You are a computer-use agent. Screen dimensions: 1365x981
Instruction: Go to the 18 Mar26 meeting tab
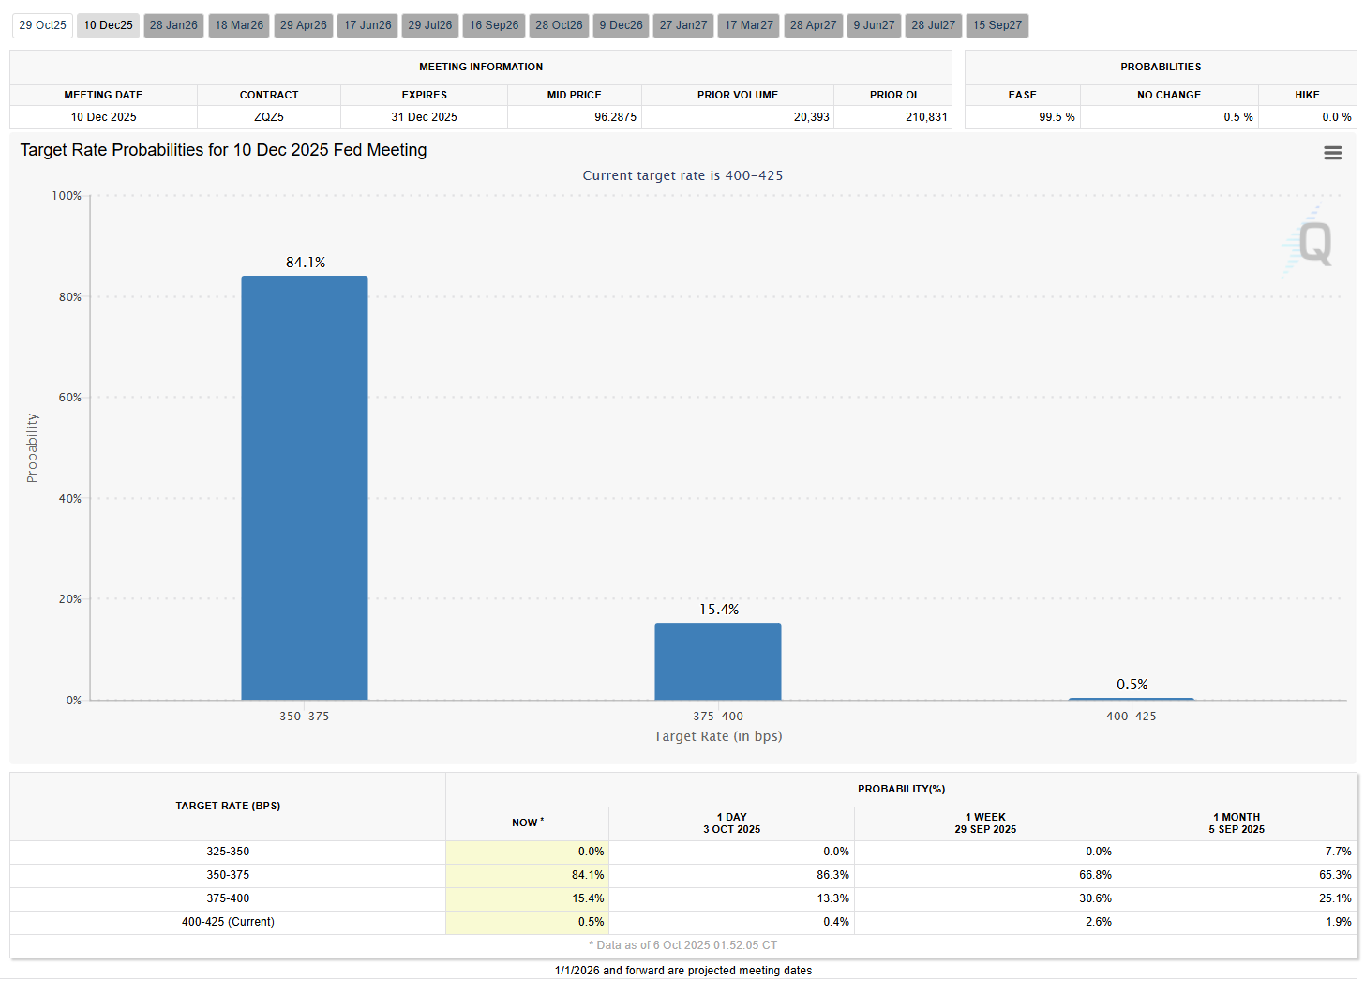(239, 25)
